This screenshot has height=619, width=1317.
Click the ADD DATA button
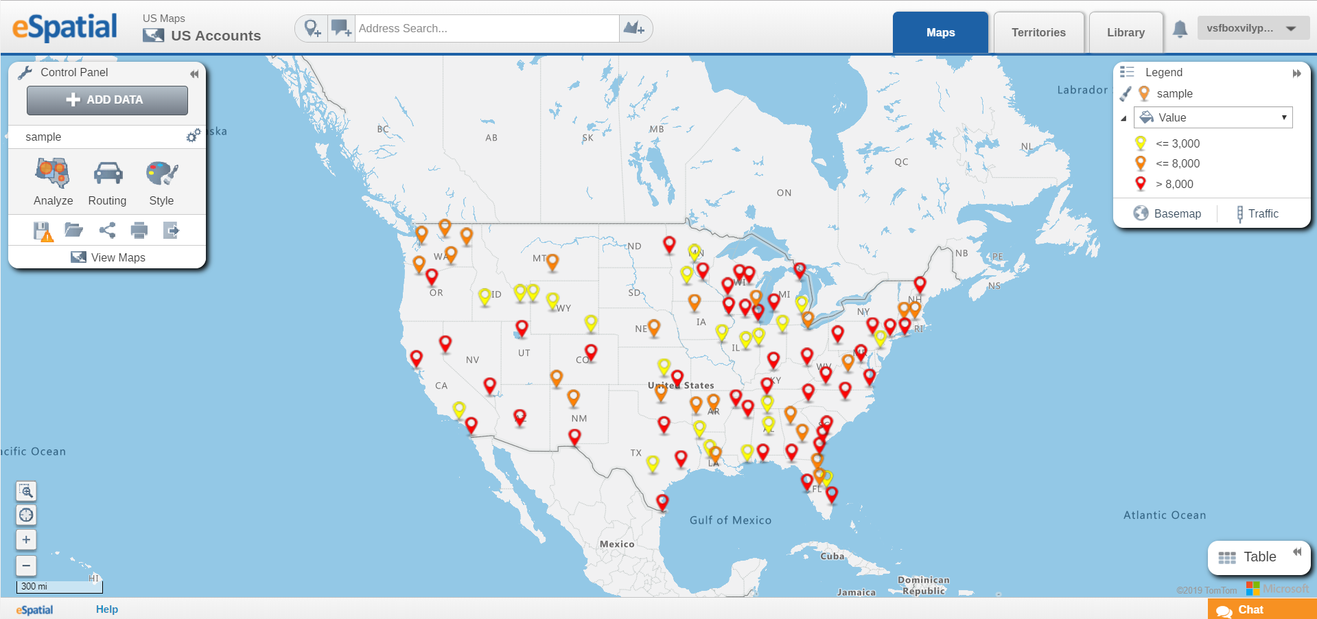[x=107, y=100]
